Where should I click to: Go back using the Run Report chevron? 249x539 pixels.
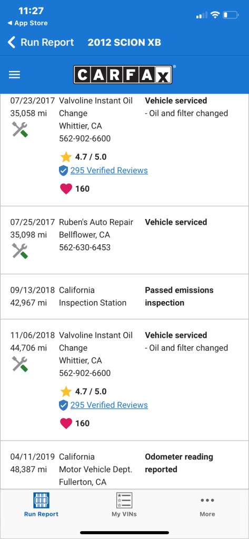41,42
